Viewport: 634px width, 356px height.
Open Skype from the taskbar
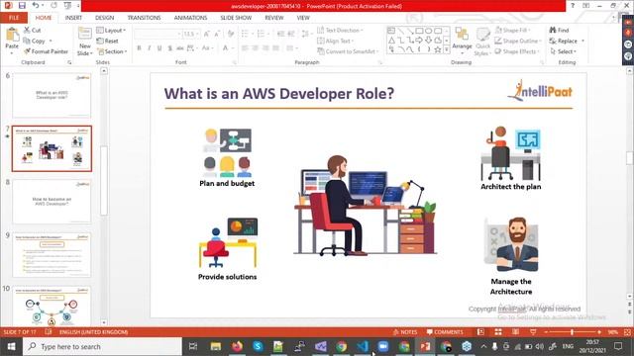258,346
